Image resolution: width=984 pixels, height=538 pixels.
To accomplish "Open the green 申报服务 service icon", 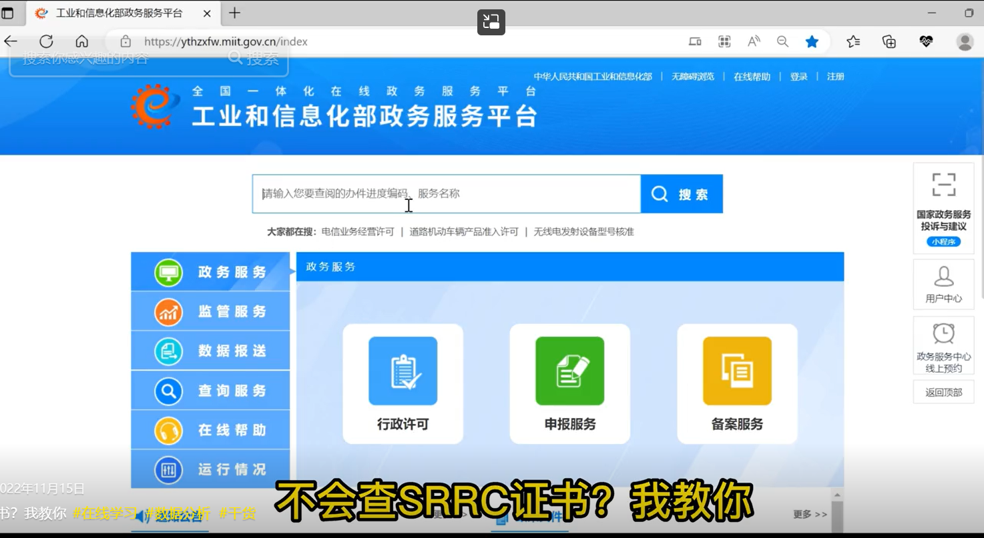I will pos(569,371).
